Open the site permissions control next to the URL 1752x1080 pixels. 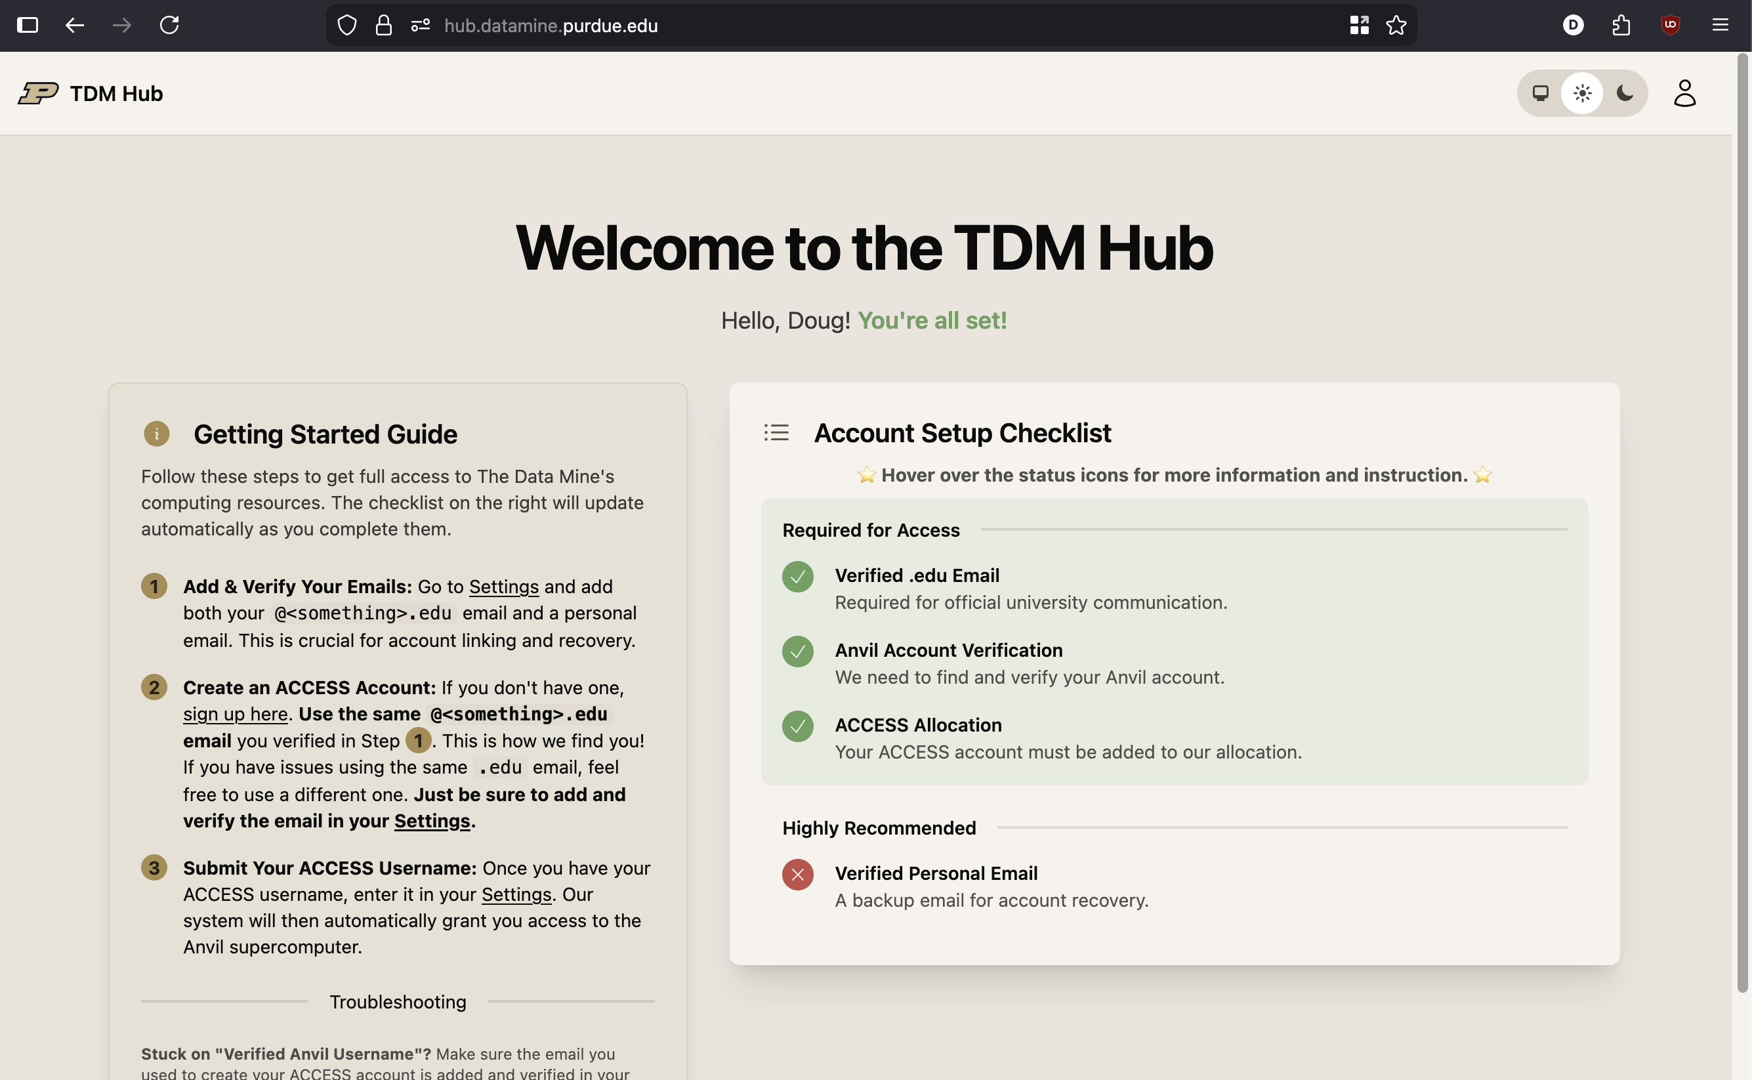click(420, 25)
